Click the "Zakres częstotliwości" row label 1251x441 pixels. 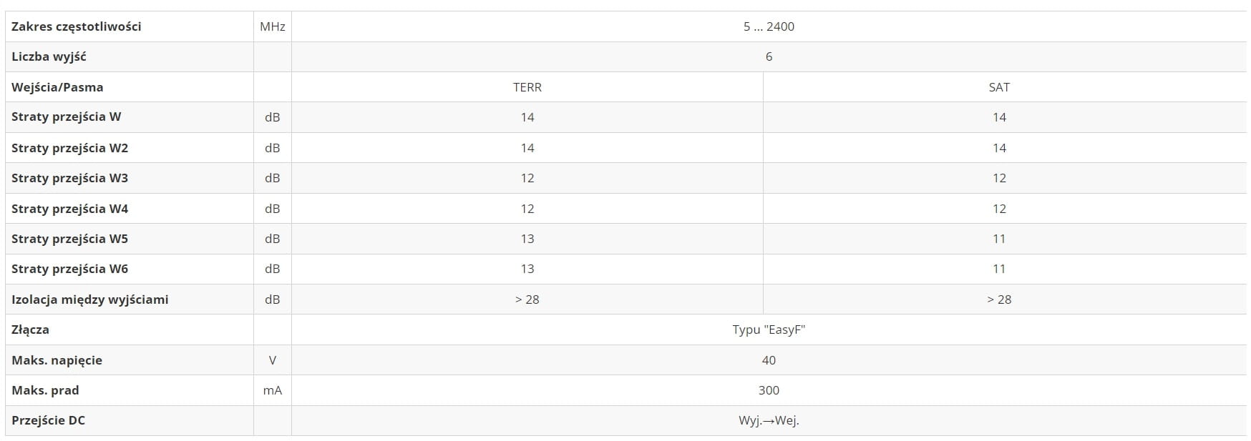[77, 26]
